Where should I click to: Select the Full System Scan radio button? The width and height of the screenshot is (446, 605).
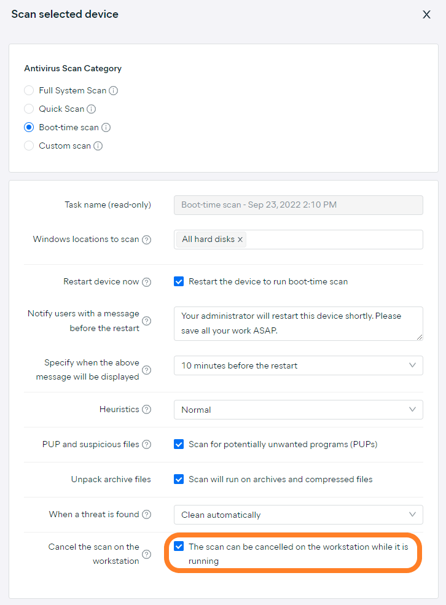tap(29, 91)
